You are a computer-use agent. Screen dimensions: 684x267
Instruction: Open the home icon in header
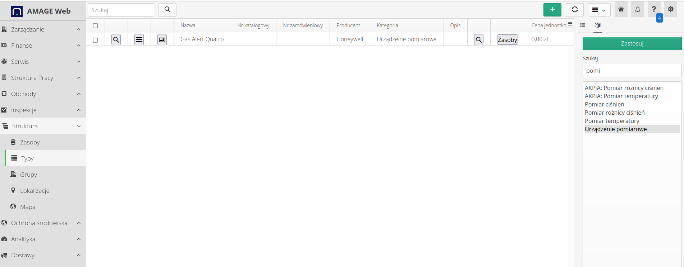point(621,10)
